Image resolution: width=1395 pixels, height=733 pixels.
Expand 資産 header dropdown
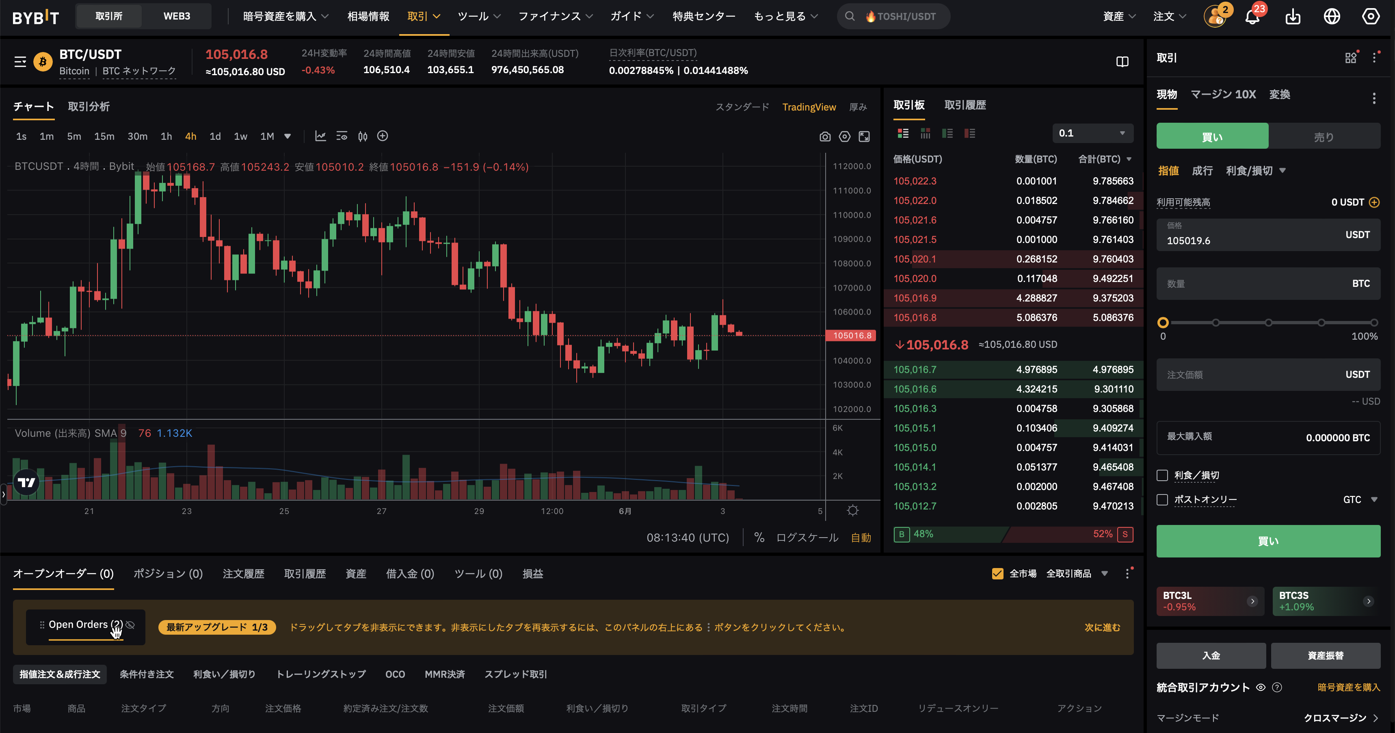(1119, 16)
